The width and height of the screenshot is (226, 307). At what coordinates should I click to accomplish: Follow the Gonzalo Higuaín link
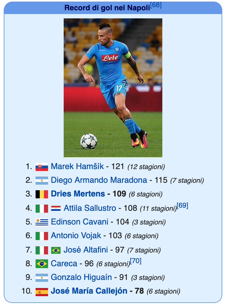point(81,277)
